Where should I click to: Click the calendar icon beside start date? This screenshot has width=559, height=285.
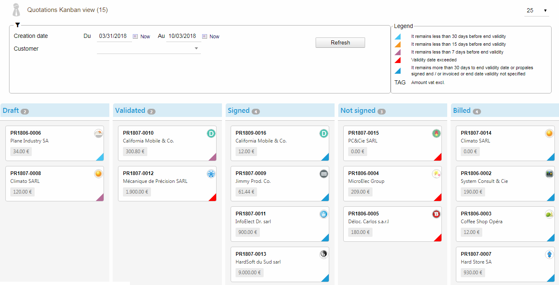point(135,37)
